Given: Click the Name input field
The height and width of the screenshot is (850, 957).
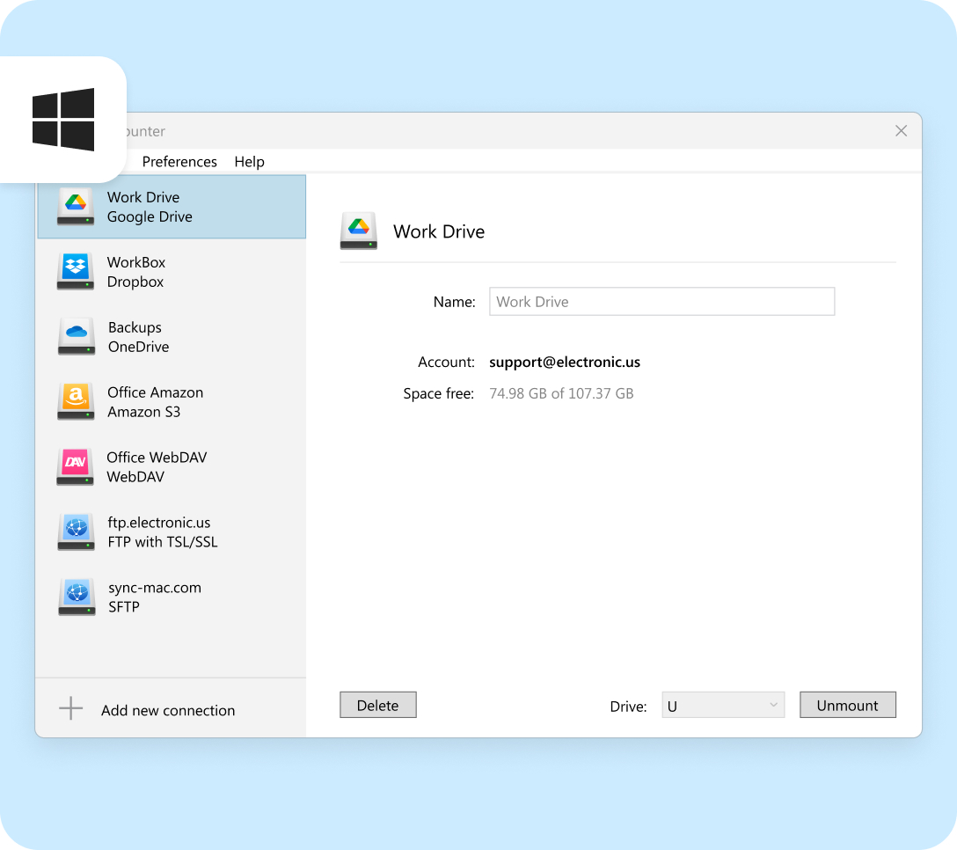Looking at the screenshot, I should pyautogui.click(x=661, y=302).
